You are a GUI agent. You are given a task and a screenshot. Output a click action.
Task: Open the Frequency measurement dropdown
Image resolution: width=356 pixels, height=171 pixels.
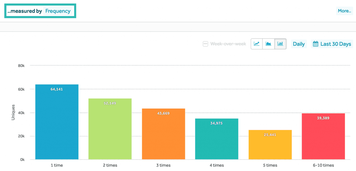58,11
